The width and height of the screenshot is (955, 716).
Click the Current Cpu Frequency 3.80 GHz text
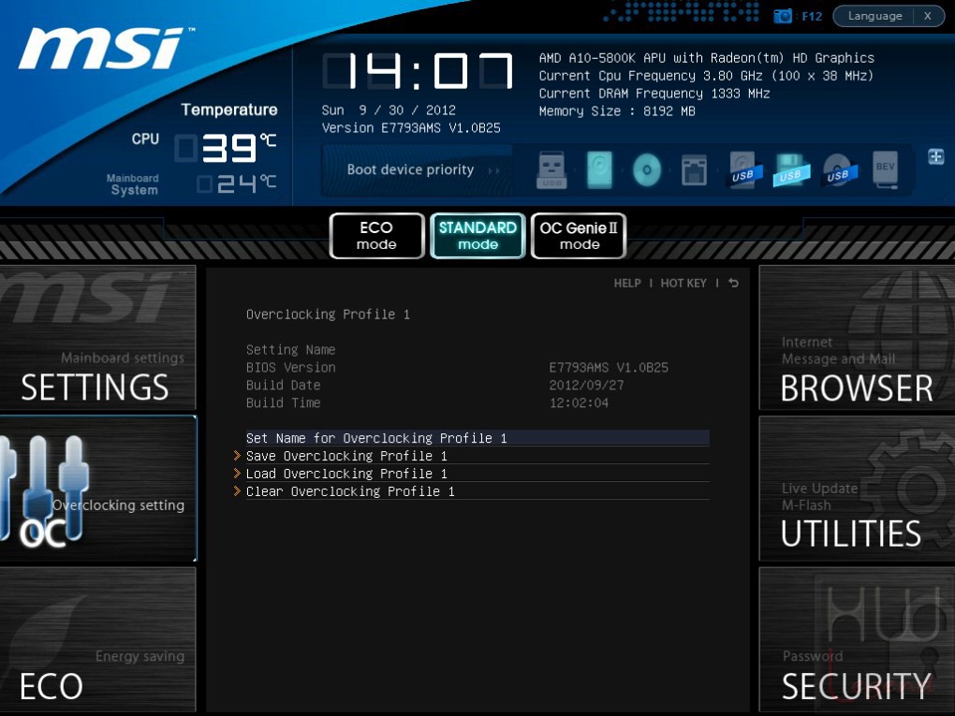click(706, 76)
